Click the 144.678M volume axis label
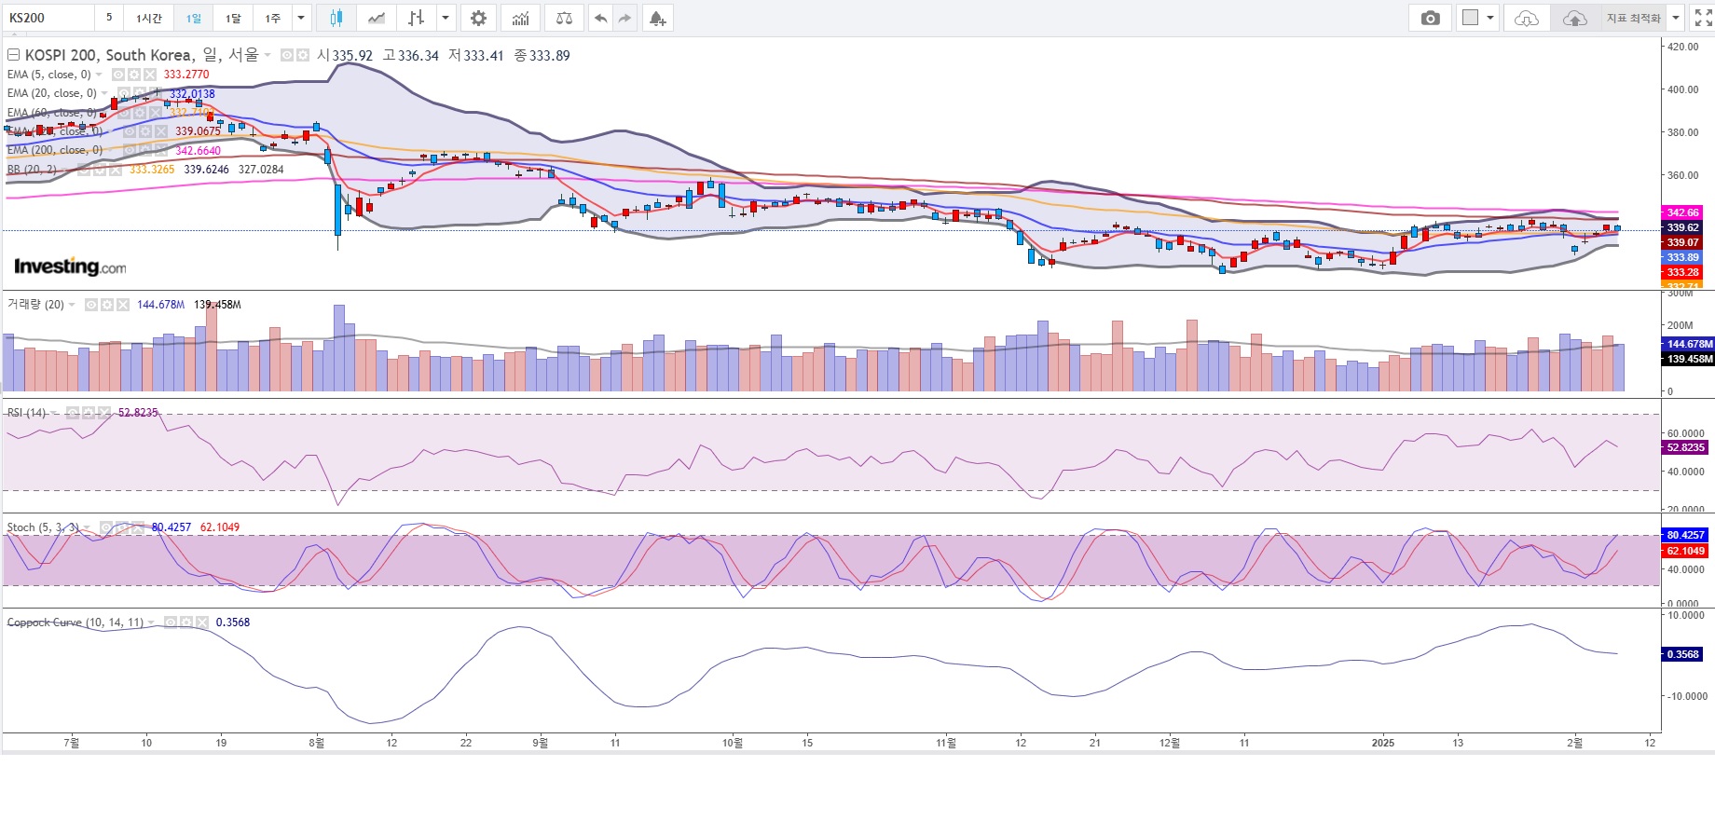 pyautogui.click(x=1689, y=344)
